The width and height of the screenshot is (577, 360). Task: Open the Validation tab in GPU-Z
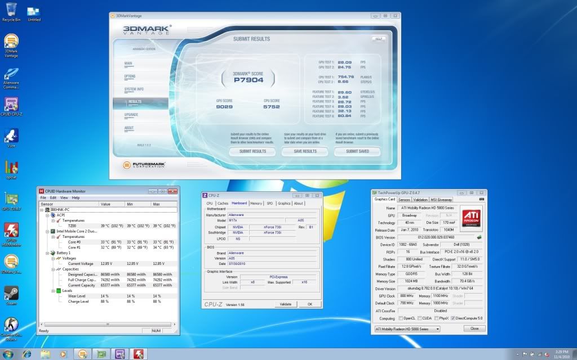coord(420,200)
